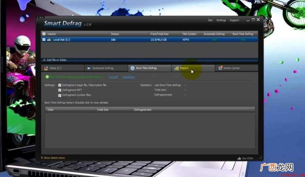
Task: Select the Local Disk (C:) row label
Action: pos(61,40)
